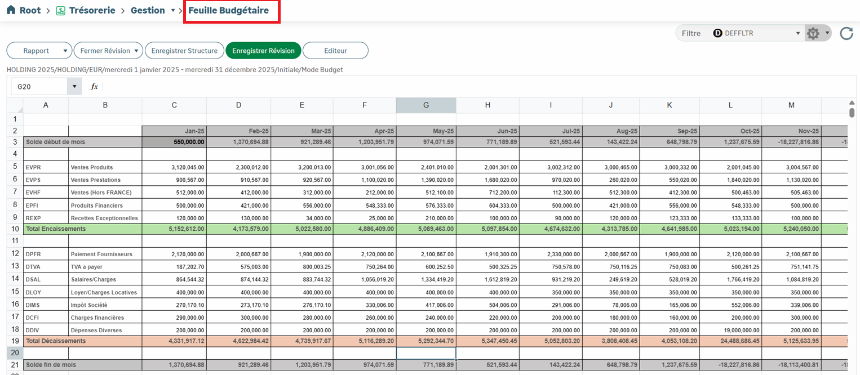
Task: Click the refresh icon beside the filter
Action: click(x=846, y=34)
